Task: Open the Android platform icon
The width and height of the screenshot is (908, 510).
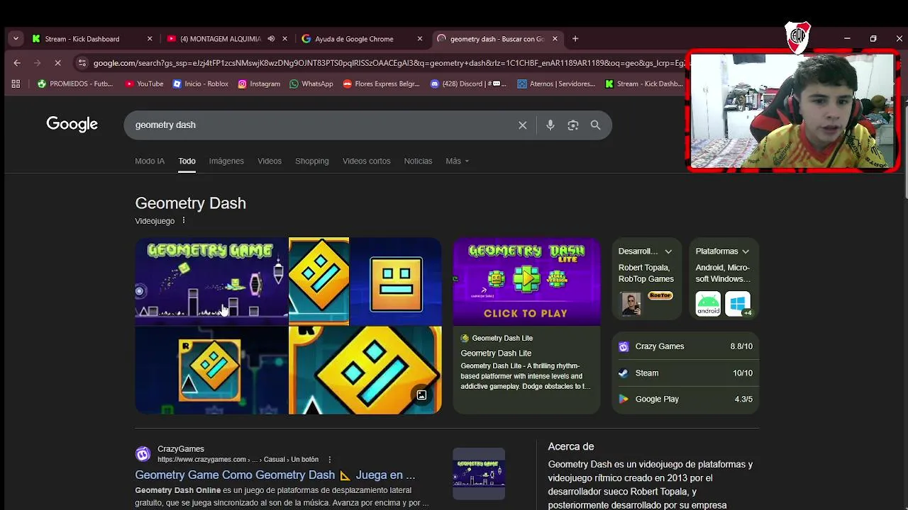Action: 708,304
